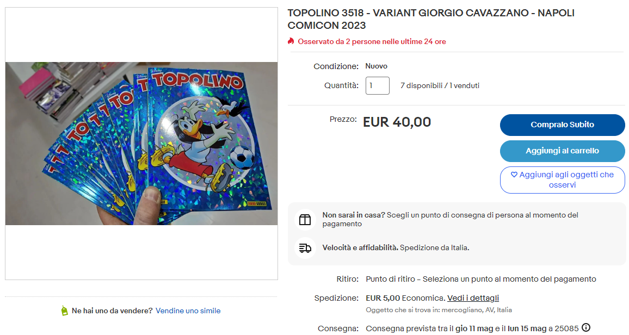The width and height of the screenshot is (629, 335).
Task: Click the 7 disponibili / 1 venduti text
Action: coord(440,85)
